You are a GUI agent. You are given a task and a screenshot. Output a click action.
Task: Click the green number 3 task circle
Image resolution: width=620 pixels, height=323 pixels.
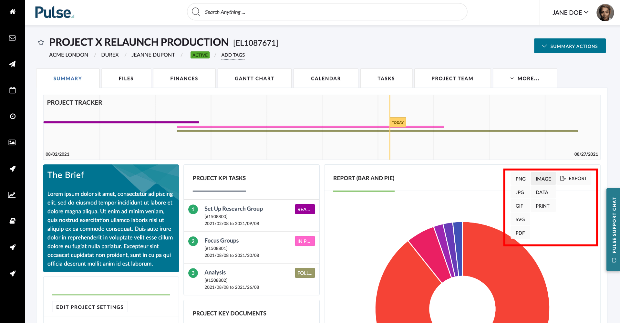click(x=193, y=273)
